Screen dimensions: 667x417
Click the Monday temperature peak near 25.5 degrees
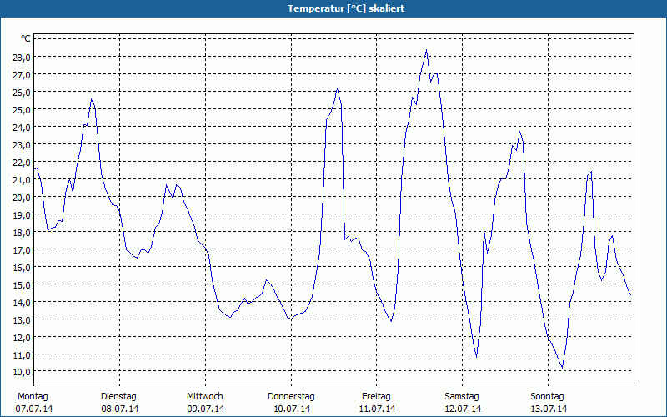coord(91,99)
